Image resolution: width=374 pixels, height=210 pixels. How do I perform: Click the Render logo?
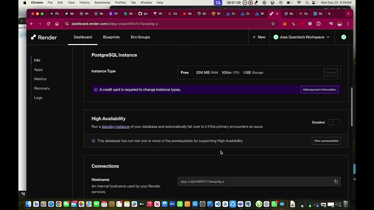[x=44, y=37]
